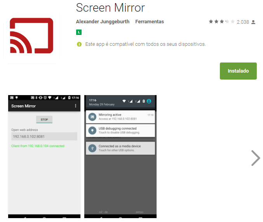
Task: Click the USB media device notification icon
Action: tap(92, 148)
